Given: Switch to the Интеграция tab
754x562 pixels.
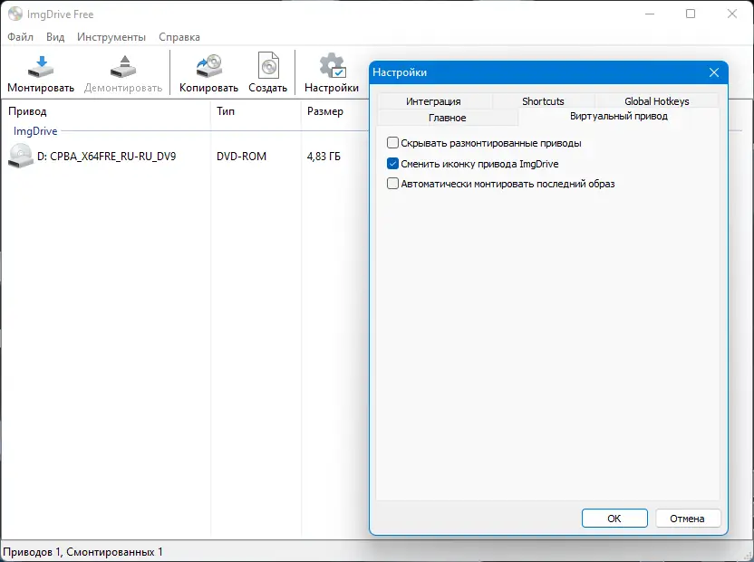Looking at the screenshot, I should point(434,101).
